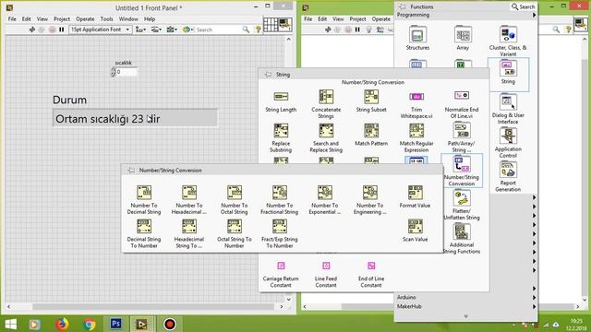The width and height of the screenshot is (591, 332).
Task: Select Number To Fractional String function
Action: (279, 200)
